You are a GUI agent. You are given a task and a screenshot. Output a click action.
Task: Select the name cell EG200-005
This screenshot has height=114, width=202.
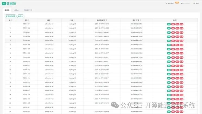coord(27,40)
